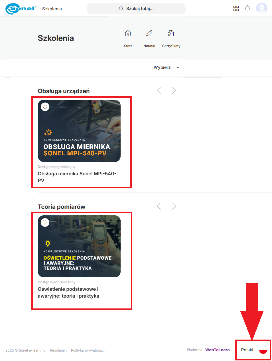This screenshot has height=361, width=272.
Task: Open Polityka prywatności link
Action: click(88, 350)
